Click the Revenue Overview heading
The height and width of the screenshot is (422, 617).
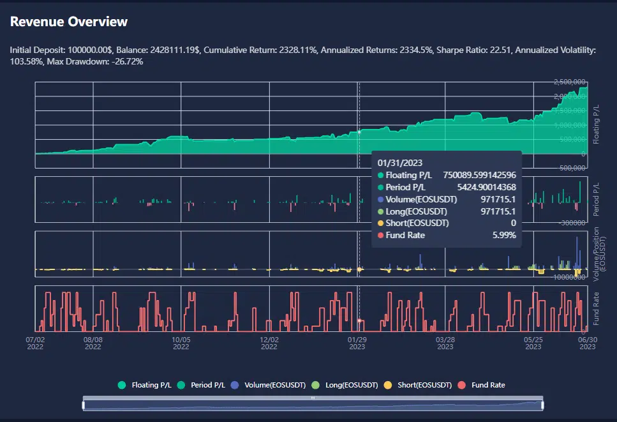69,22
